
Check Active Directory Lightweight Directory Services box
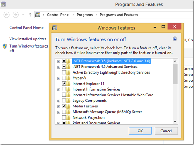pyautogui.click(x=64, y=72)
